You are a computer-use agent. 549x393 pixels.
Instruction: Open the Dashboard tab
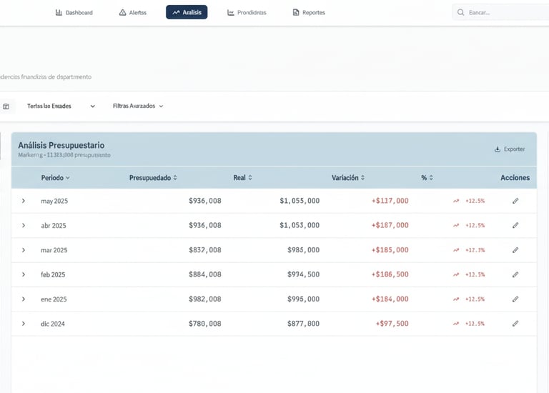[x=74, y=13]
